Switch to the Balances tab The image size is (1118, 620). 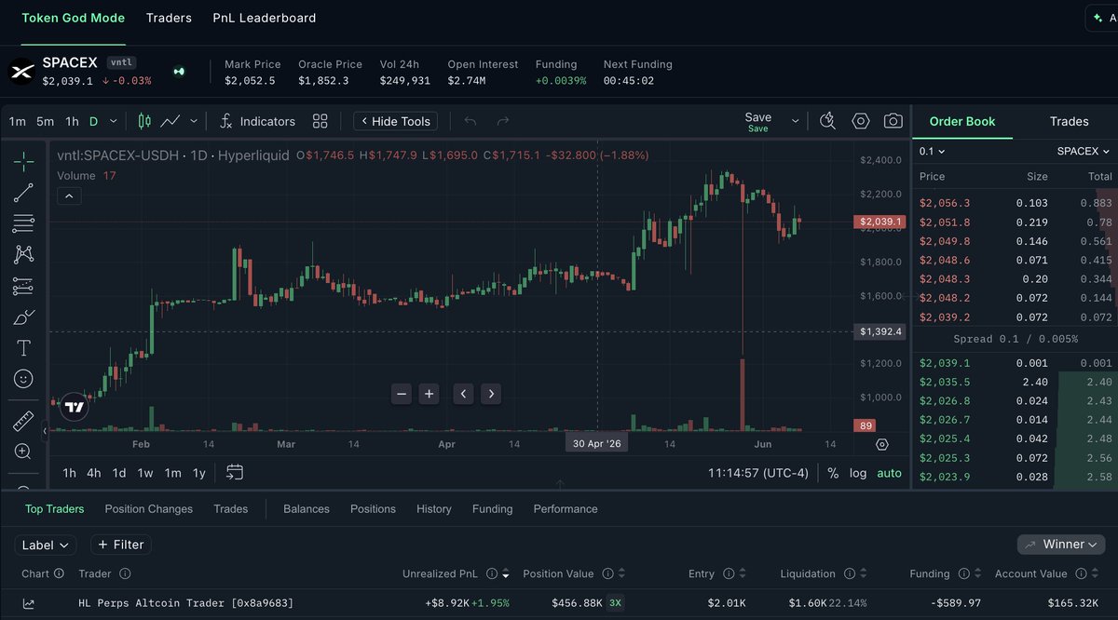click(307, 509)
